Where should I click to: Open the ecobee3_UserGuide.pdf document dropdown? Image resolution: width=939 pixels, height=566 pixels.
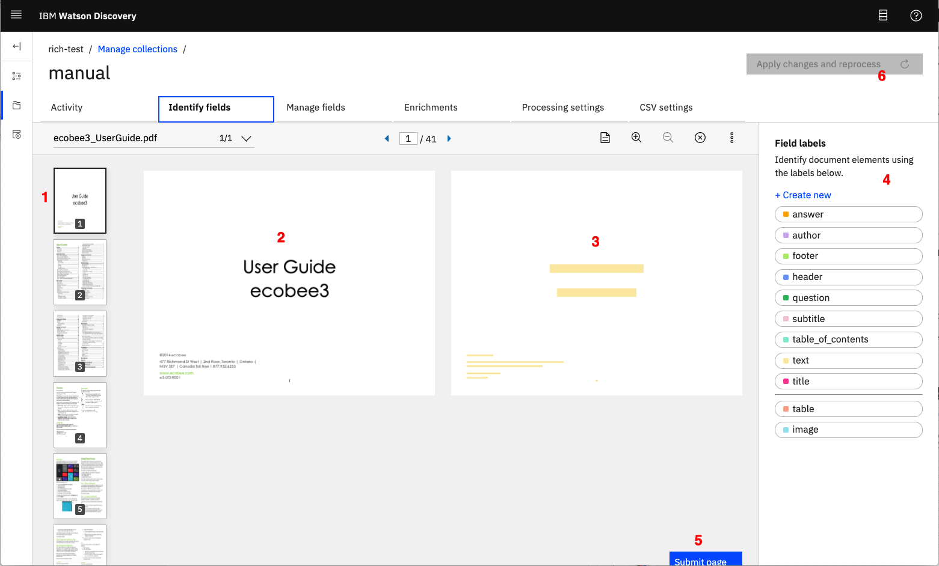tap(153, 138)
